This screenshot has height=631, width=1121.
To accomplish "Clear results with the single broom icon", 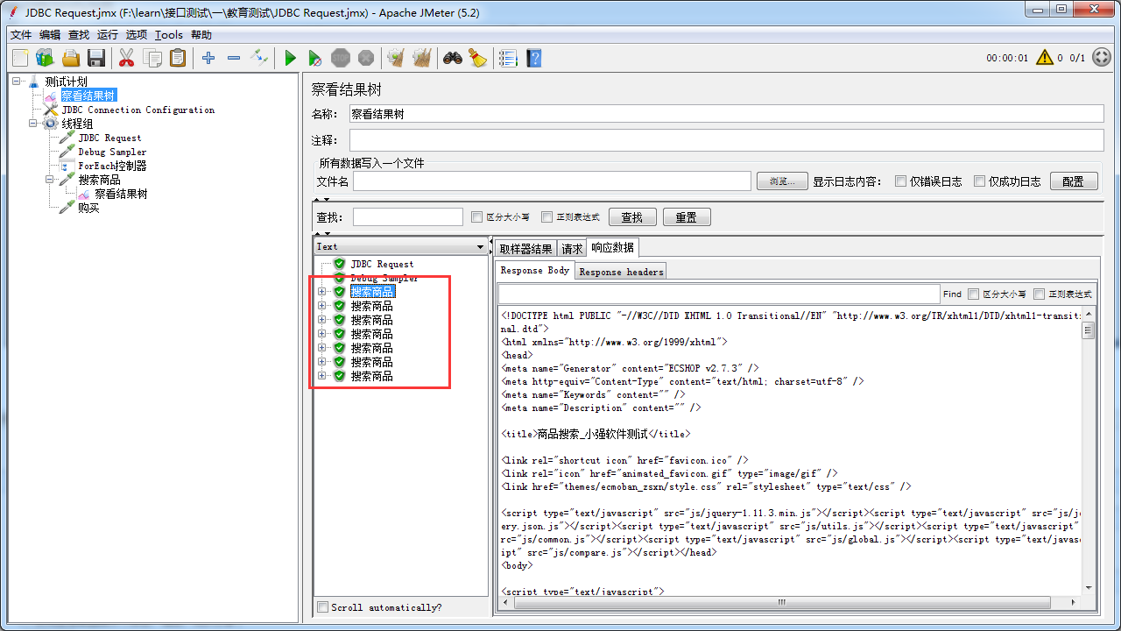I will tap(396, 58).
